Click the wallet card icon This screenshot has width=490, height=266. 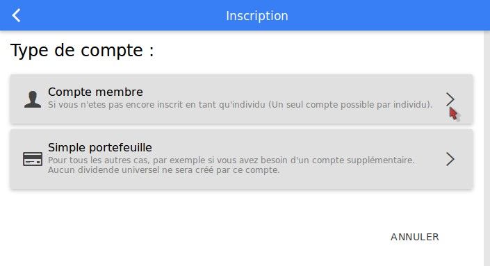coord(33,159)
